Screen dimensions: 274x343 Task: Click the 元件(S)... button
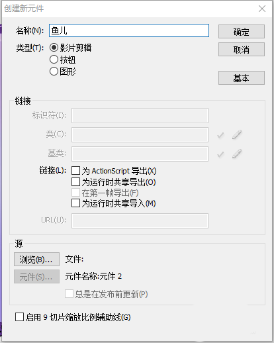(x=36, y=276)
